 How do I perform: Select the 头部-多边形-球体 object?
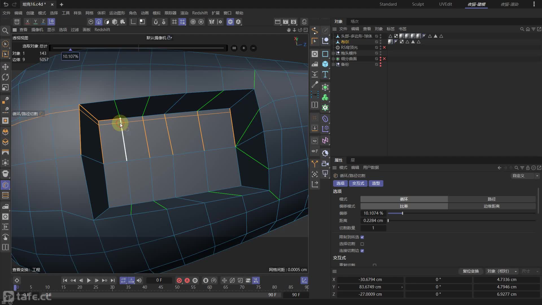click(356, 36)
